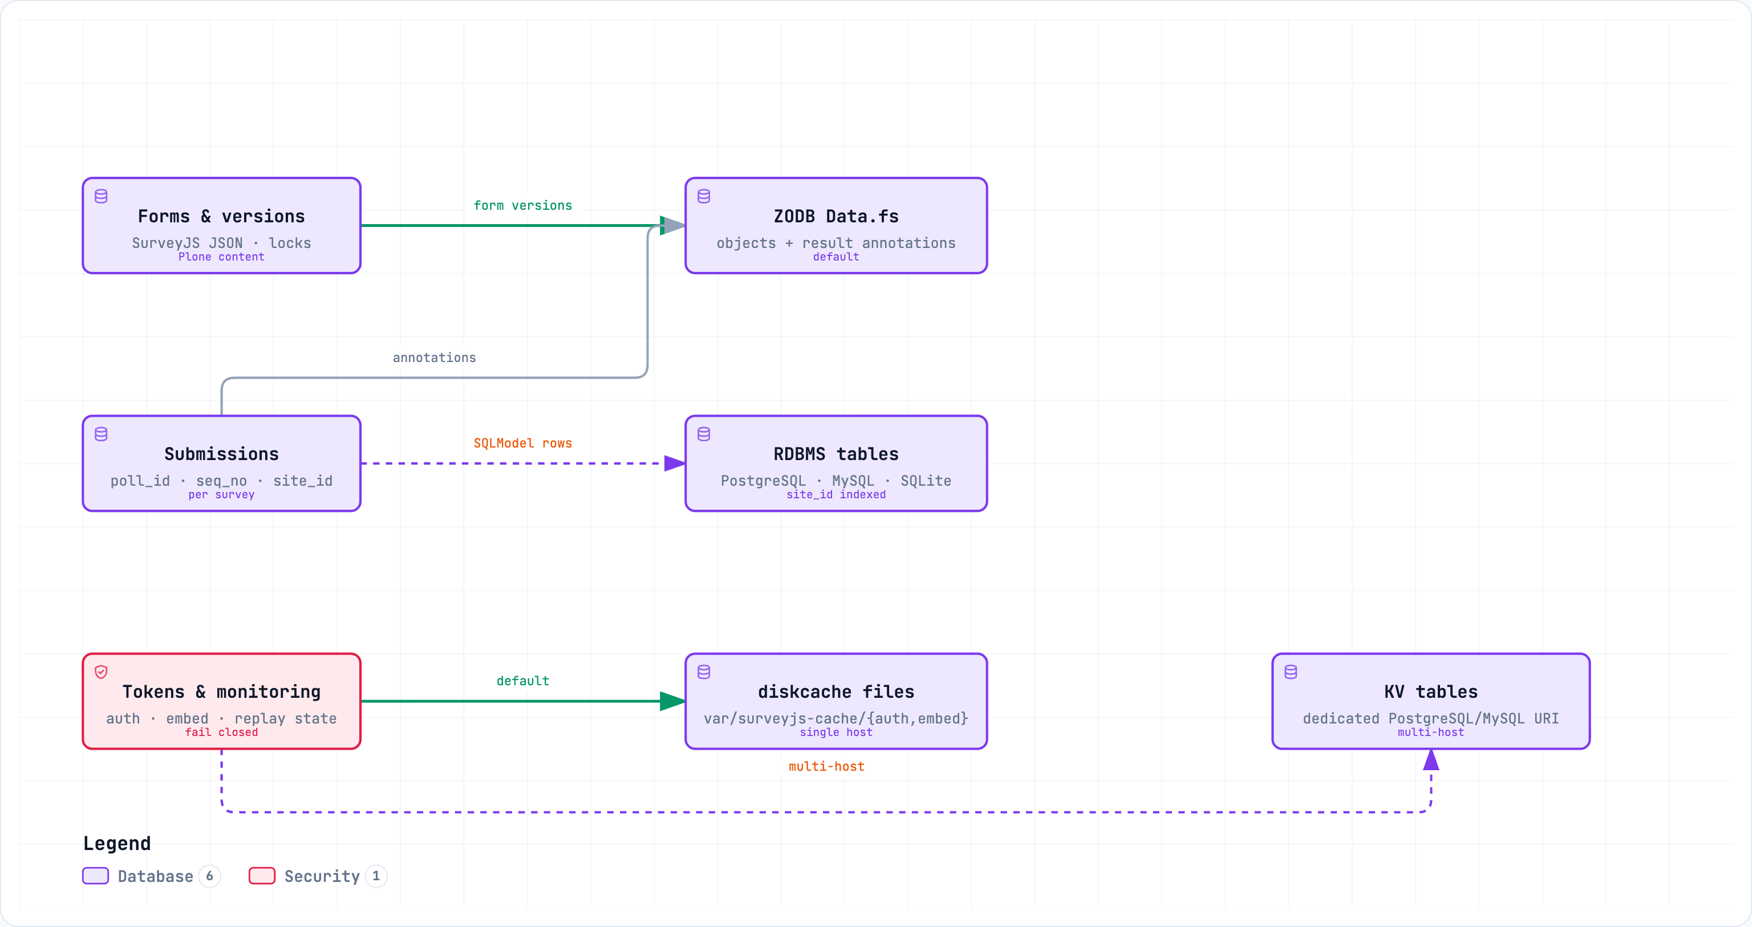Click database icon on Submissions node
Image resolution: width=1752 pixels, height=927 pixels.
102,434
